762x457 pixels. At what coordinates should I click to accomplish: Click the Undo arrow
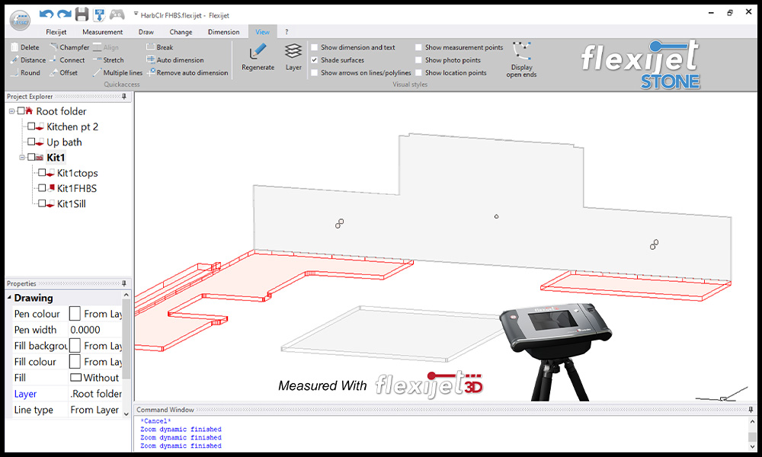(x=46, y=14)
